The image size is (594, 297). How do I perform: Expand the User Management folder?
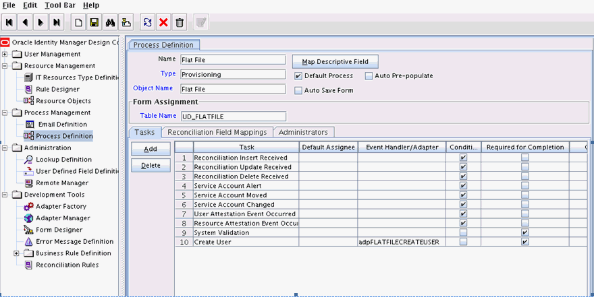pyautogui.click(x=5, y=54)
